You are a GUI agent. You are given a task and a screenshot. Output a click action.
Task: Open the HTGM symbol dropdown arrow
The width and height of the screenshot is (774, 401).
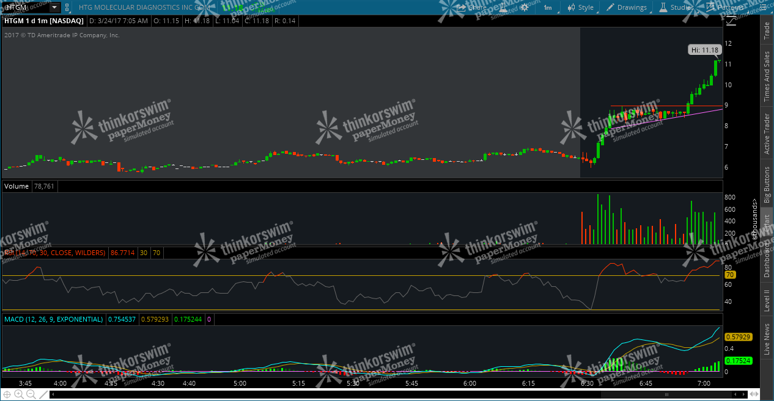54,7
